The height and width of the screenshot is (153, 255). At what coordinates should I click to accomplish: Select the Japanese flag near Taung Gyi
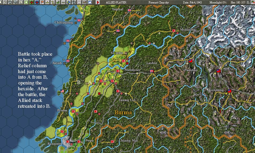click(x=118, y=91)
